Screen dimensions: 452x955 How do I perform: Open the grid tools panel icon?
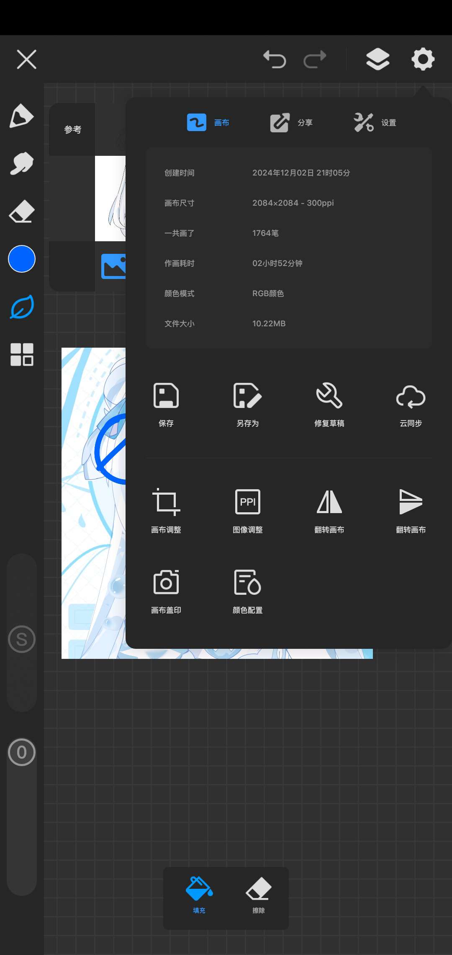click(x=22, y=354)
